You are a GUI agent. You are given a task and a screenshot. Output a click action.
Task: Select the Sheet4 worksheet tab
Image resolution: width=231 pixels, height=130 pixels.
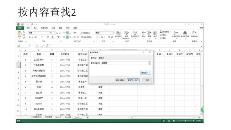pyautogui.click(x=68, y=117)
